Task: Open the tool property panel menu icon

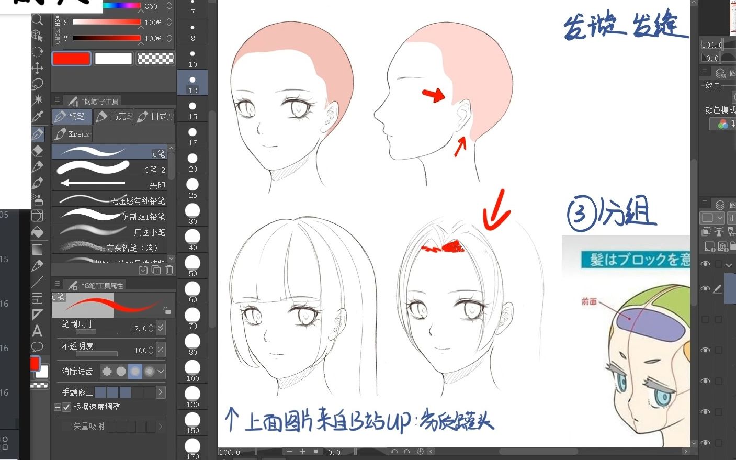Action: point(57,284)
